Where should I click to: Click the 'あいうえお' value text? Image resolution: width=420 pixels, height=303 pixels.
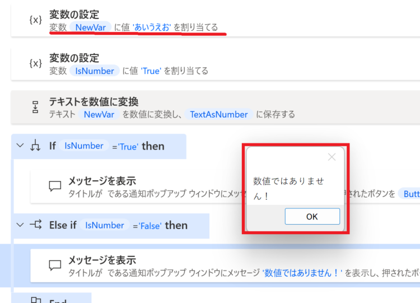(152, 27)
